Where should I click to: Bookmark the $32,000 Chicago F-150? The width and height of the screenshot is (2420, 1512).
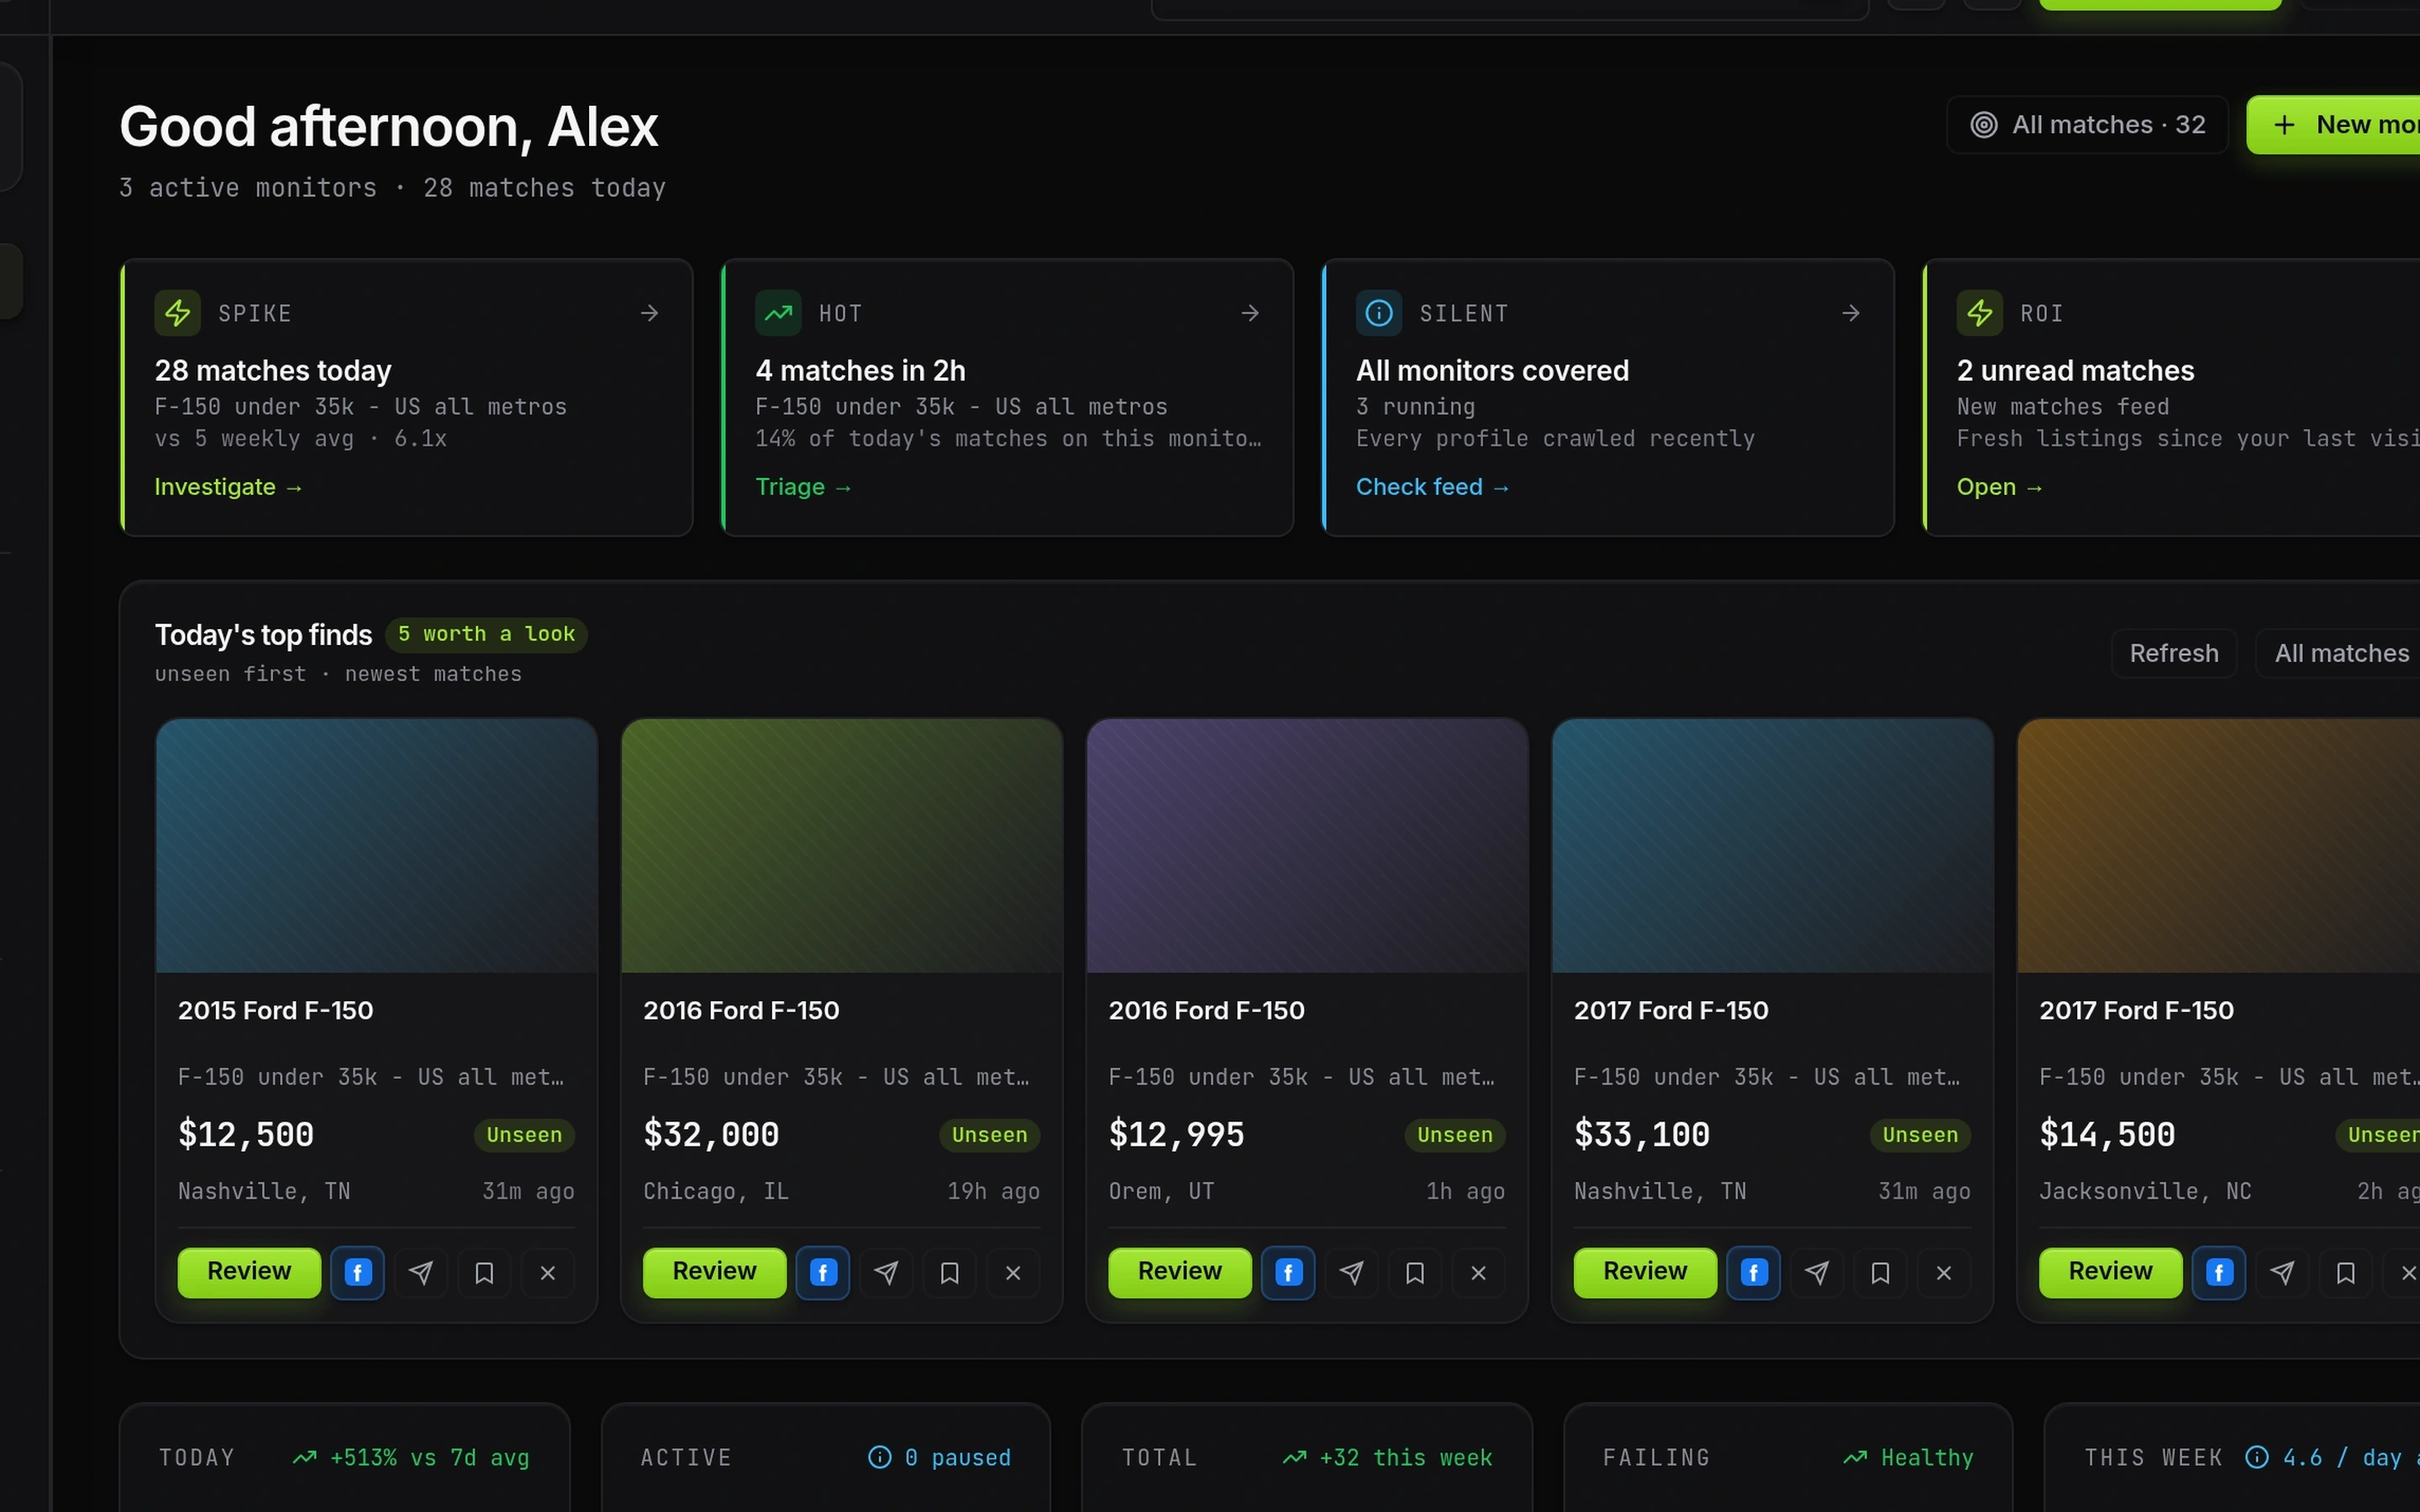[950, 1272]
